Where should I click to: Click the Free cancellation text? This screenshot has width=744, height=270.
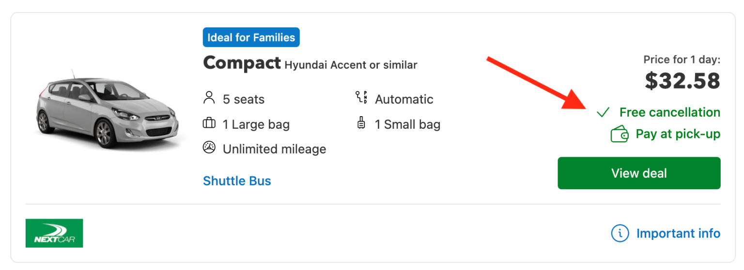click(669, 113)
